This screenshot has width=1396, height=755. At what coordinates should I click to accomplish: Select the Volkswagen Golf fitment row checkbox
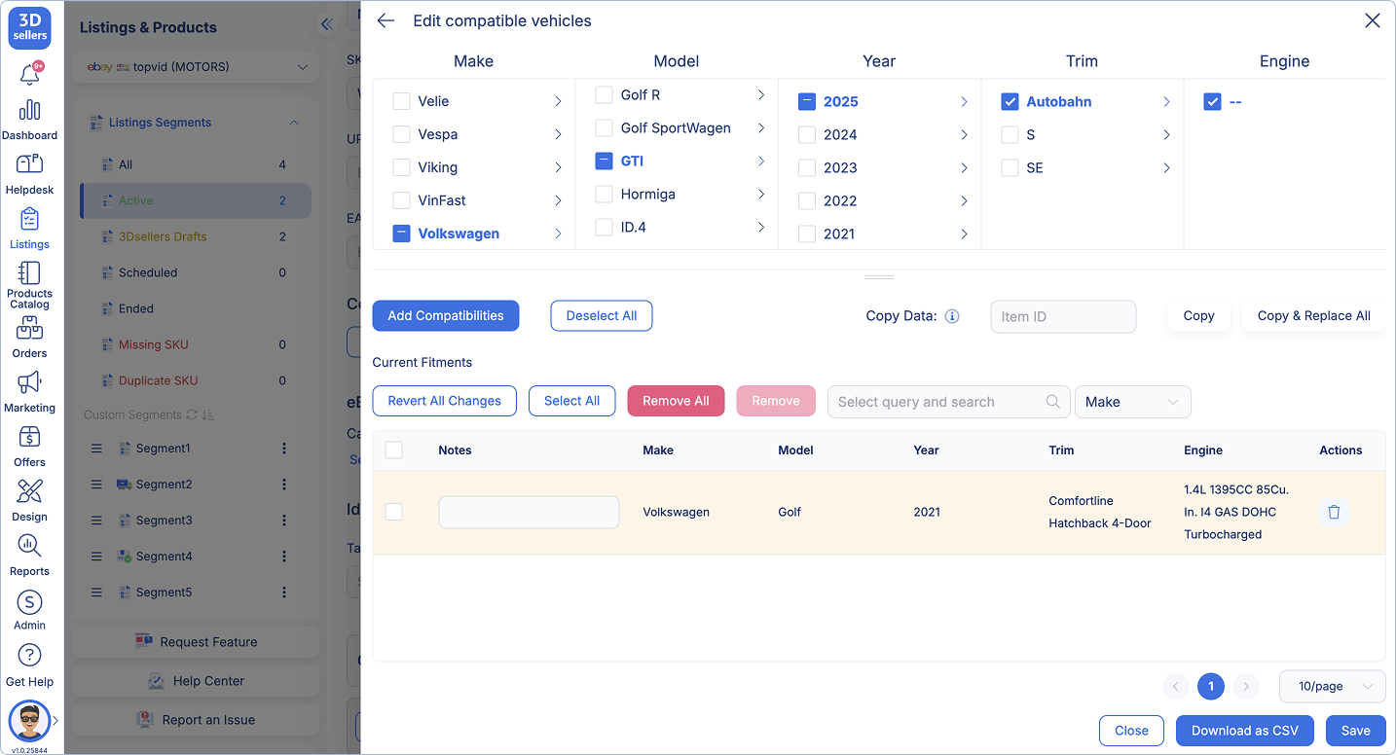coord(393,512)
